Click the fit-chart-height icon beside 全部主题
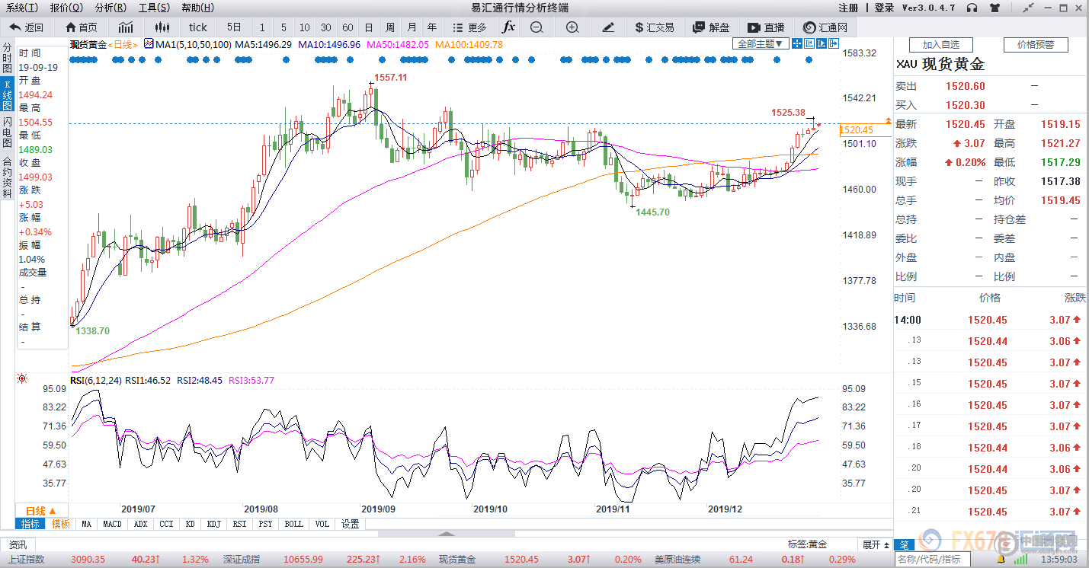1089x568 pixels. point(809,44)
